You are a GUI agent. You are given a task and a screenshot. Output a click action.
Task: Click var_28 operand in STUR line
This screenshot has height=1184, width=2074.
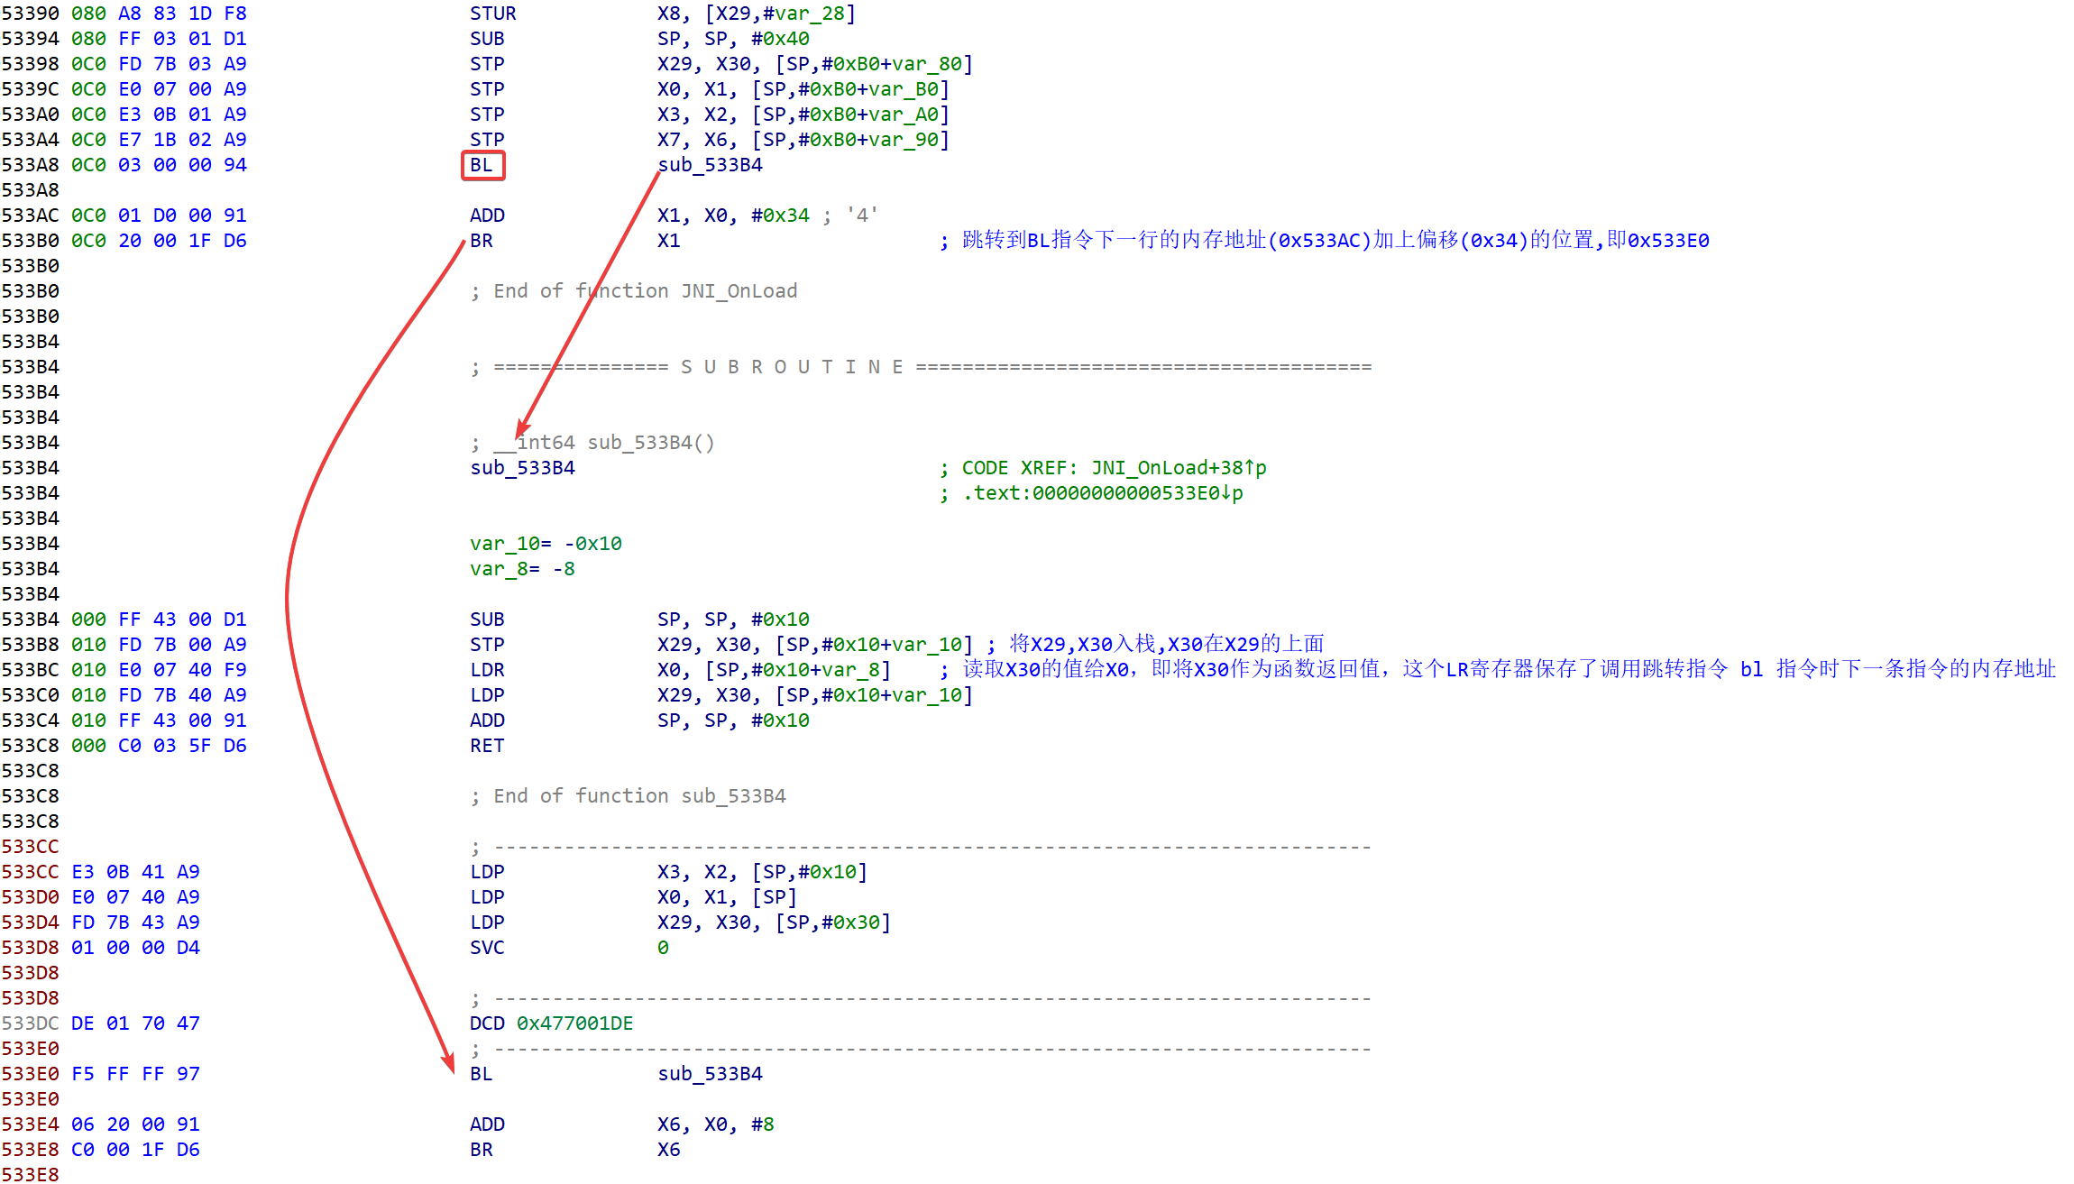click(809, 14)
